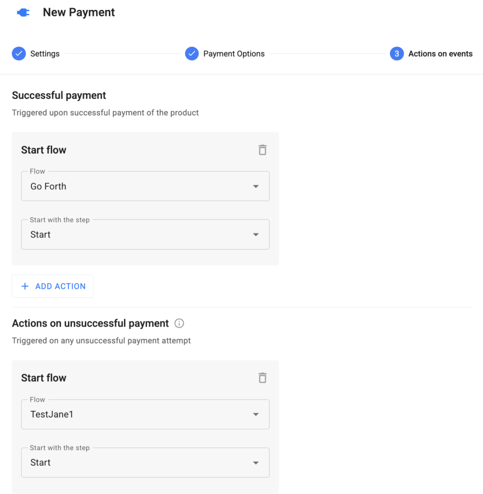
Task: Click the Successful payment heading
Action: [x=59, y=96]
